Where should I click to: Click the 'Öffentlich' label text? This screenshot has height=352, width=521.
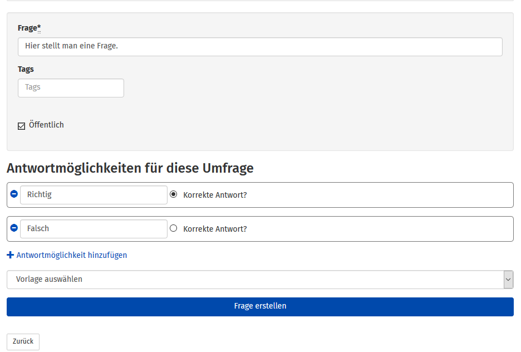click(46, 125)
